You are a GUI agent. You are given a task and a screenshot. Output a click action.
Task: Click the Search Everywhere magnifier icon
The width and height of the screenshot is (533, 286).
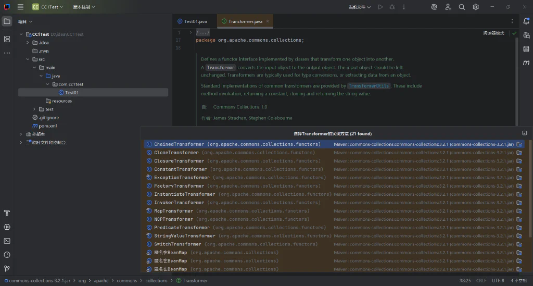click(x=462, y=7)
